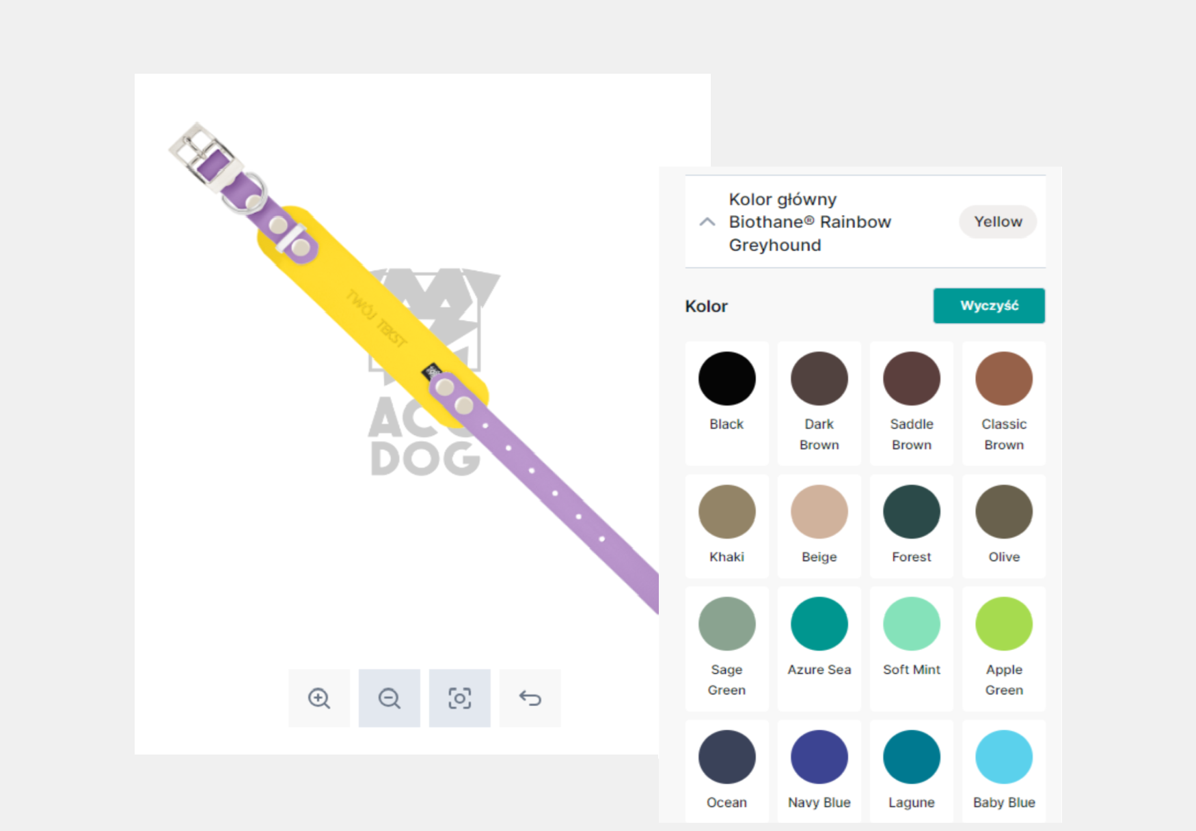This screenshot has width=1196, height=831.
Task: Collapse the Kolor główny section chevron
Action: (x=707, y=222)
